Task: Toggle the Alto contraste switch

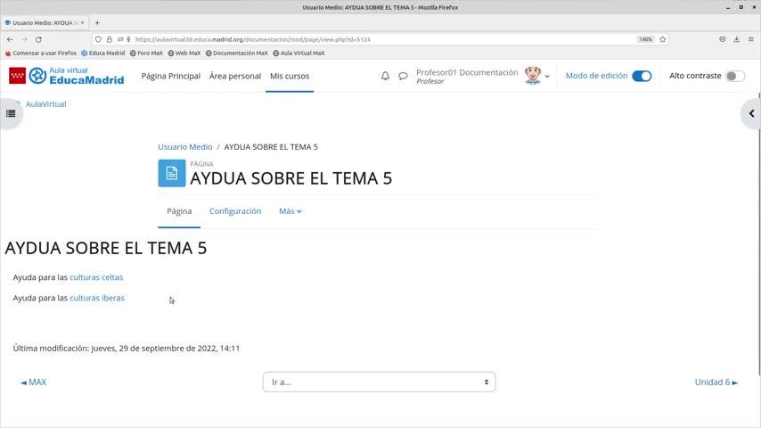Action: tap(735, 76)
